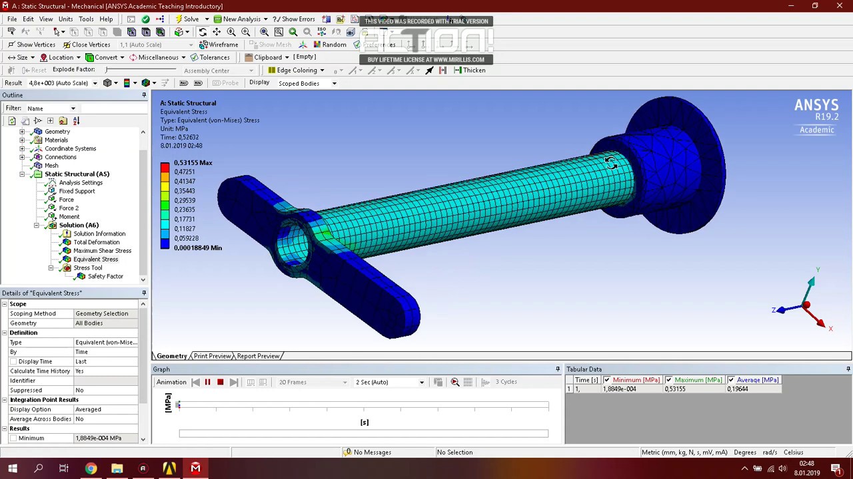Click the New Analysis button
The height and width of the screenshot is (479, 853).
[x=237, y=19]
